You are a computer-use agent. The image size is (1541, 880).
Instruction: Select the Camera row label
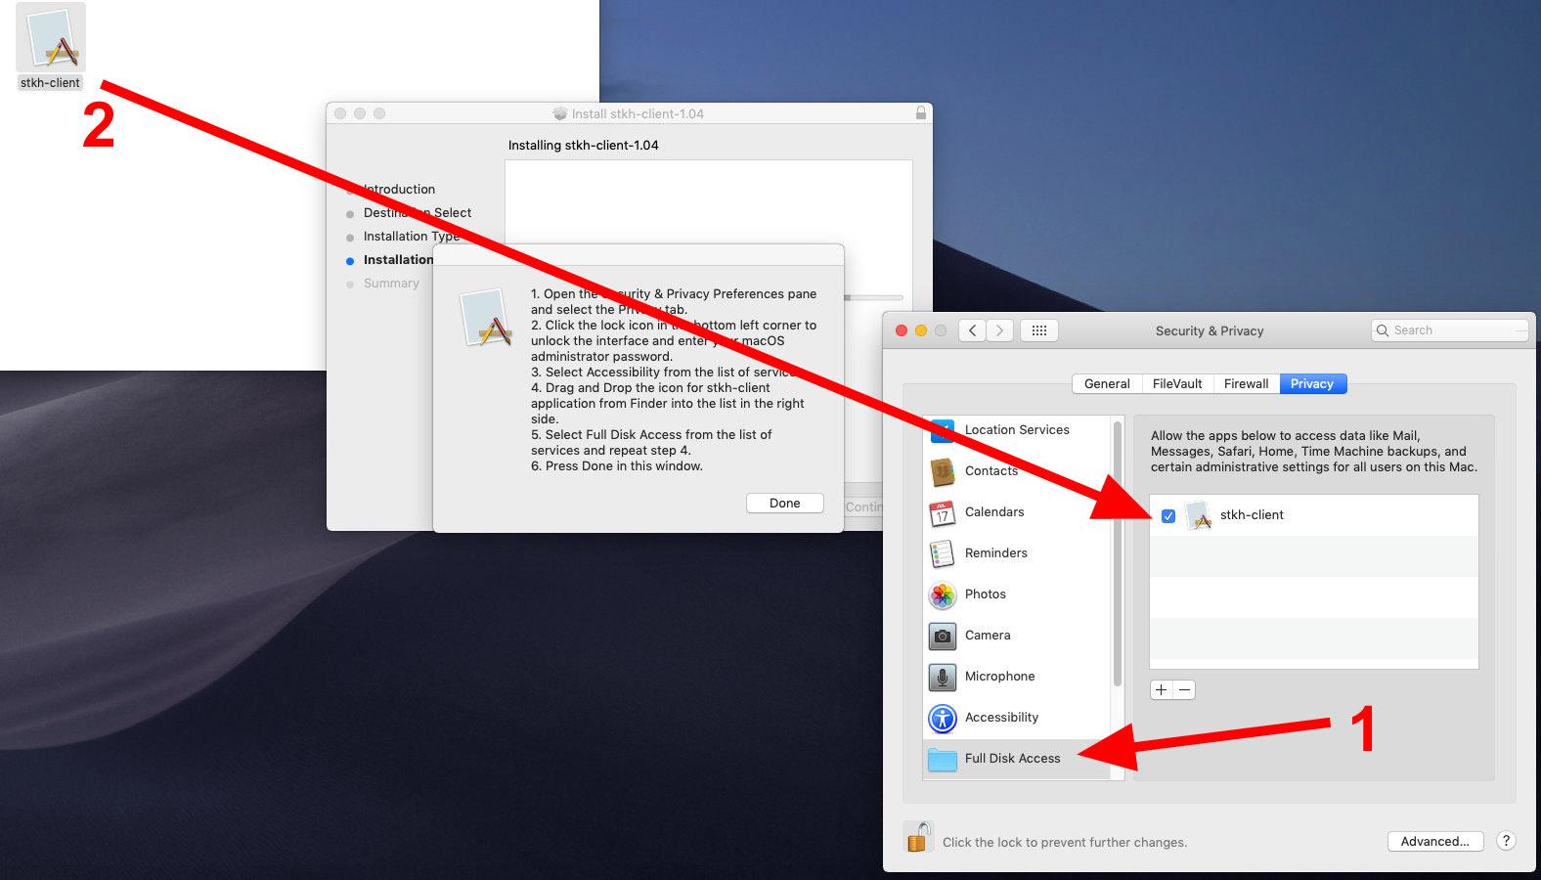(x=988, y=636)
